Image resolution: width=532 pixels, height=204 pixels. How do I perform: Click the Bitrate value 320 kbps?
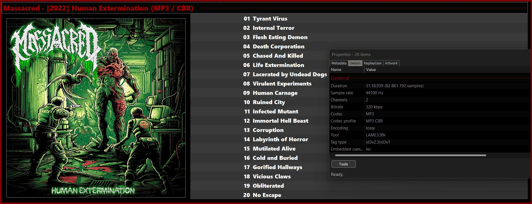click(374, 107)
